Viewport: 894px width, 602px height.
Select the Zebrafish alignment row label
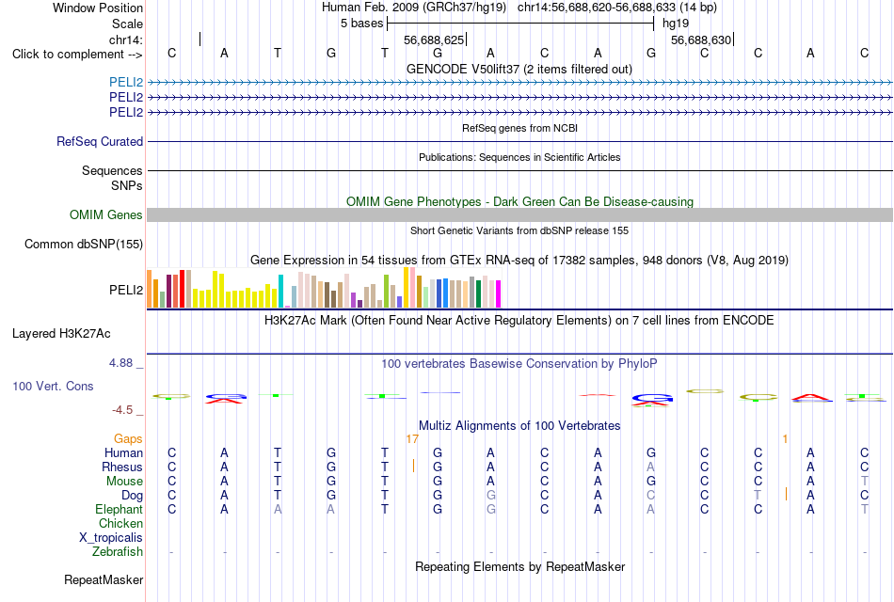click(118, 552)
